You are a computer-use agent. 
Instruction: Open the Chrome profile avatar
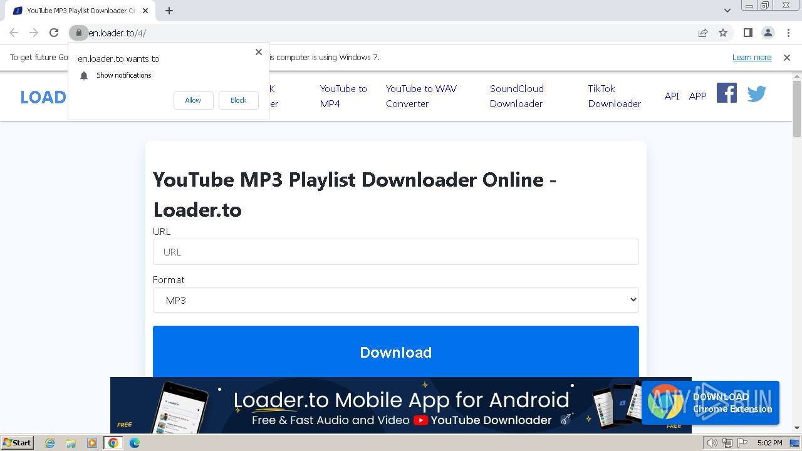[x=768, y=33]
